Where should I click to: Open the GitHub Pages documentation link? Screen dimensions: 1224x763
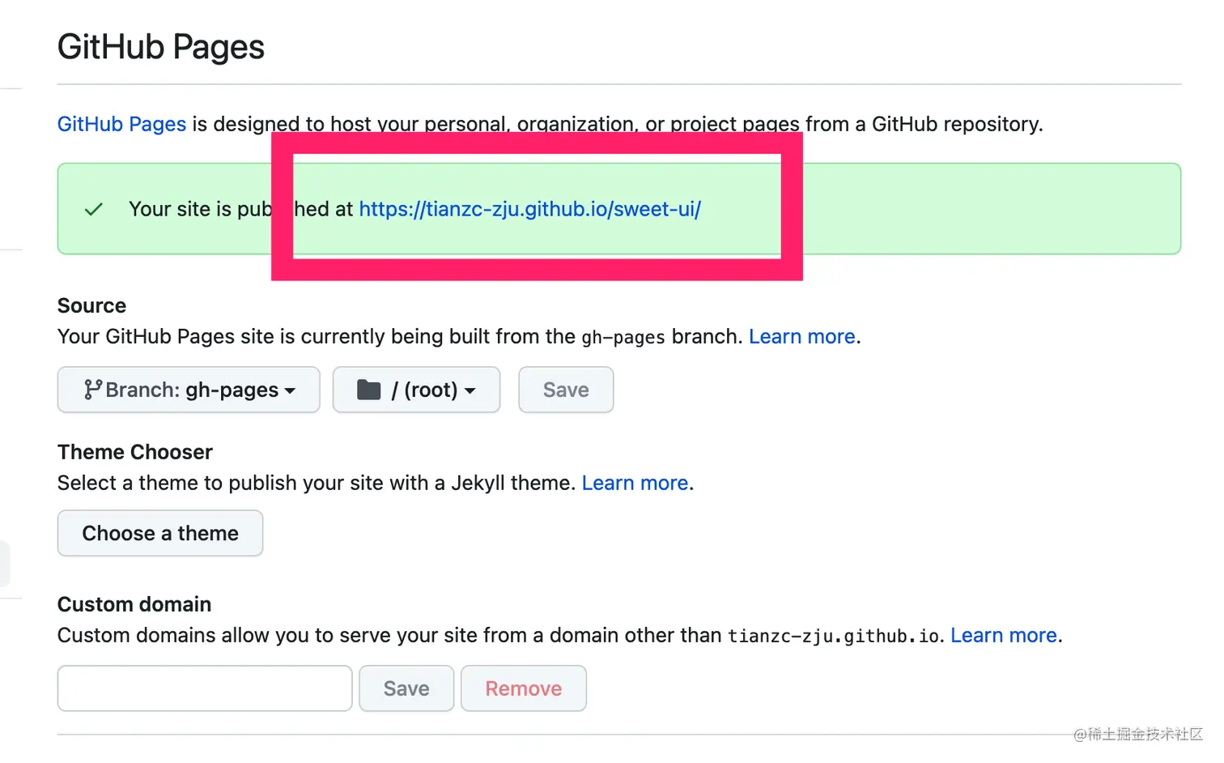pyautogui.click(x=121, y=124)
